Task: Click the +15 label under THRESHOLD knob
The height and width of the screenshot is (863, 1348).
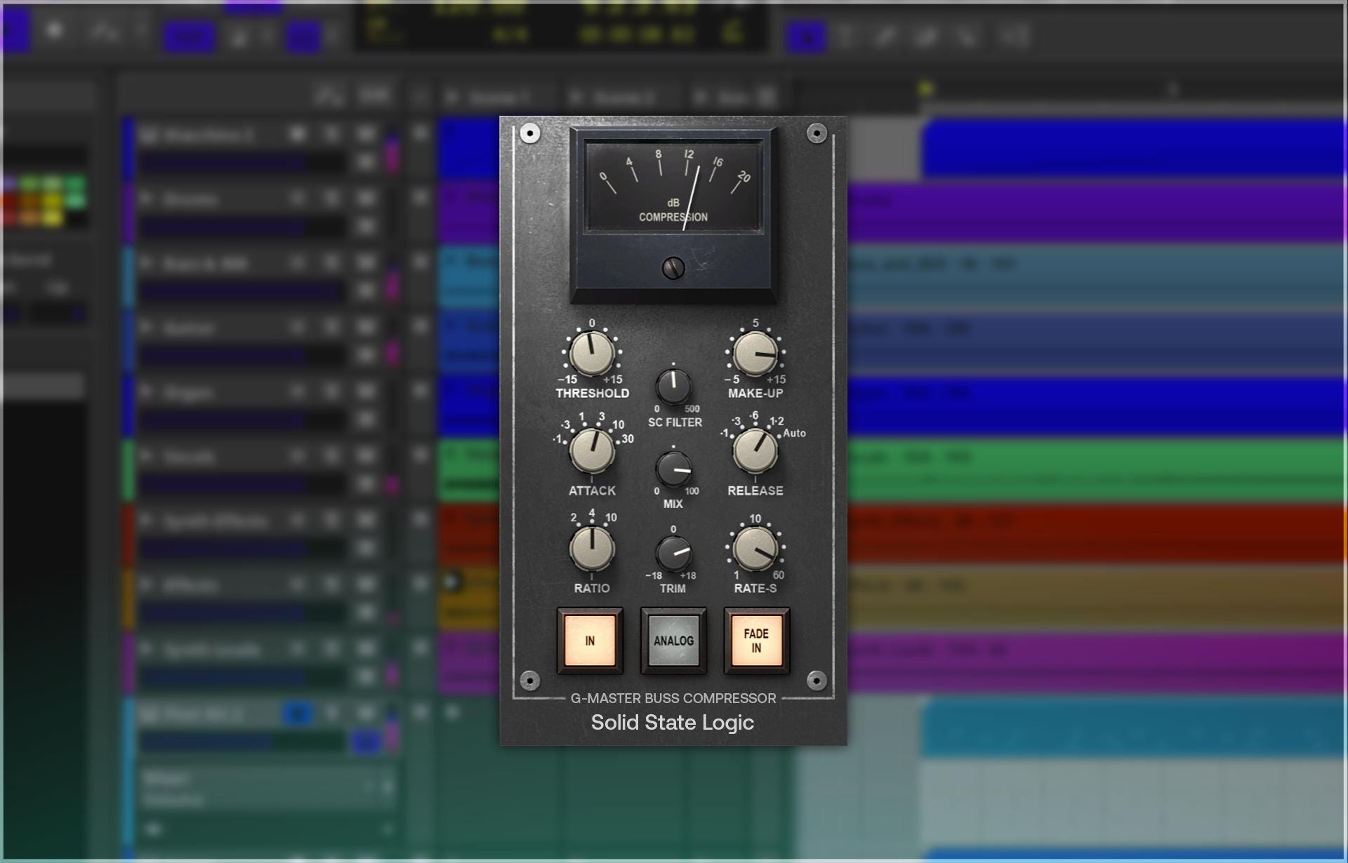Action: (612, 380)
